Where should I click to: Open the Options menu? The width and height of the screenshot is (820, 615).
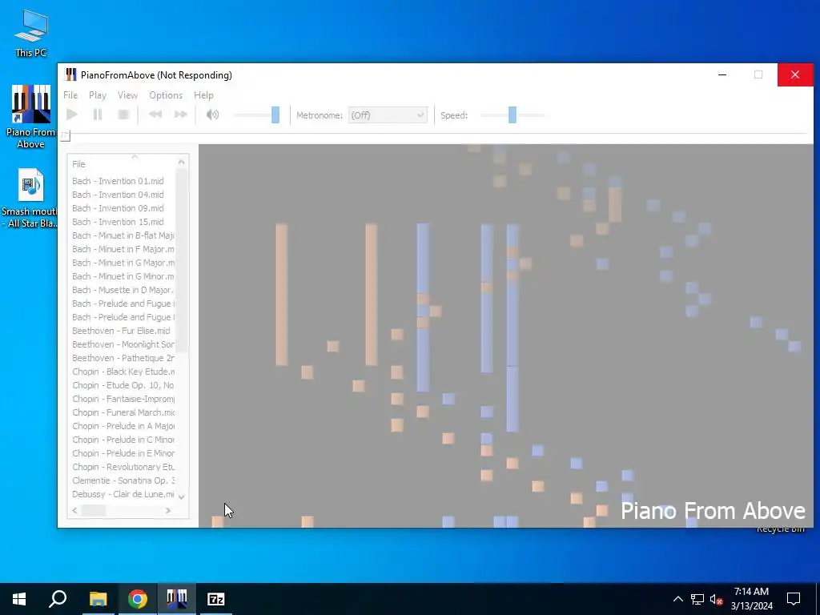click(x=166, y=95)
